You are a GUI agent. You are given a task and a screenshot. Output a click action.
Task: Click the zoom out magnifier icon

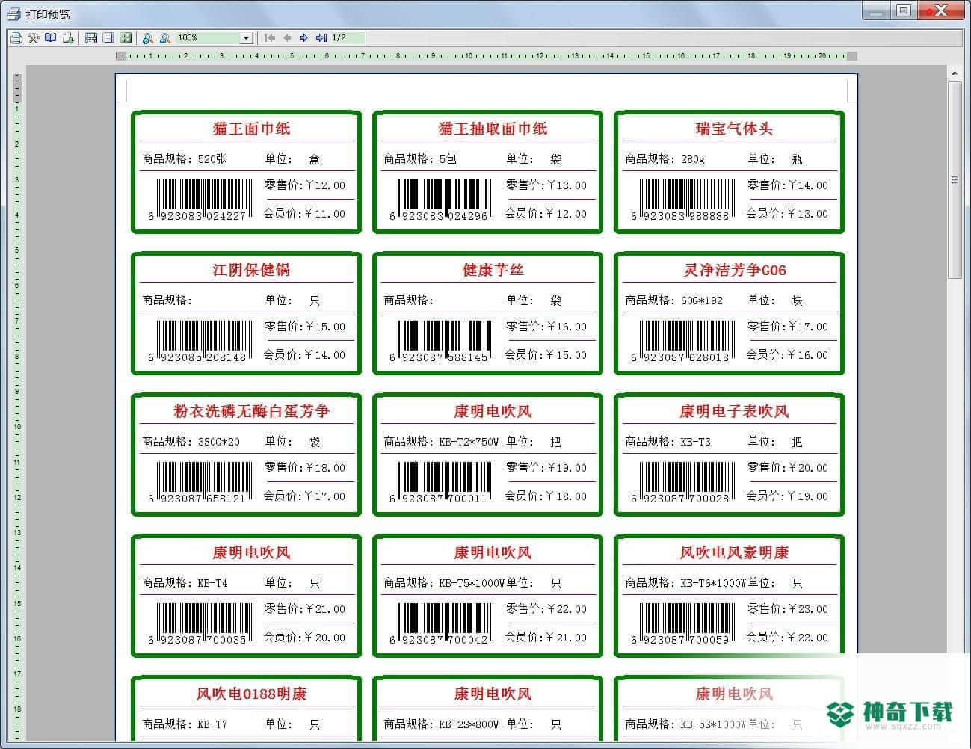[x=165, y=37]
